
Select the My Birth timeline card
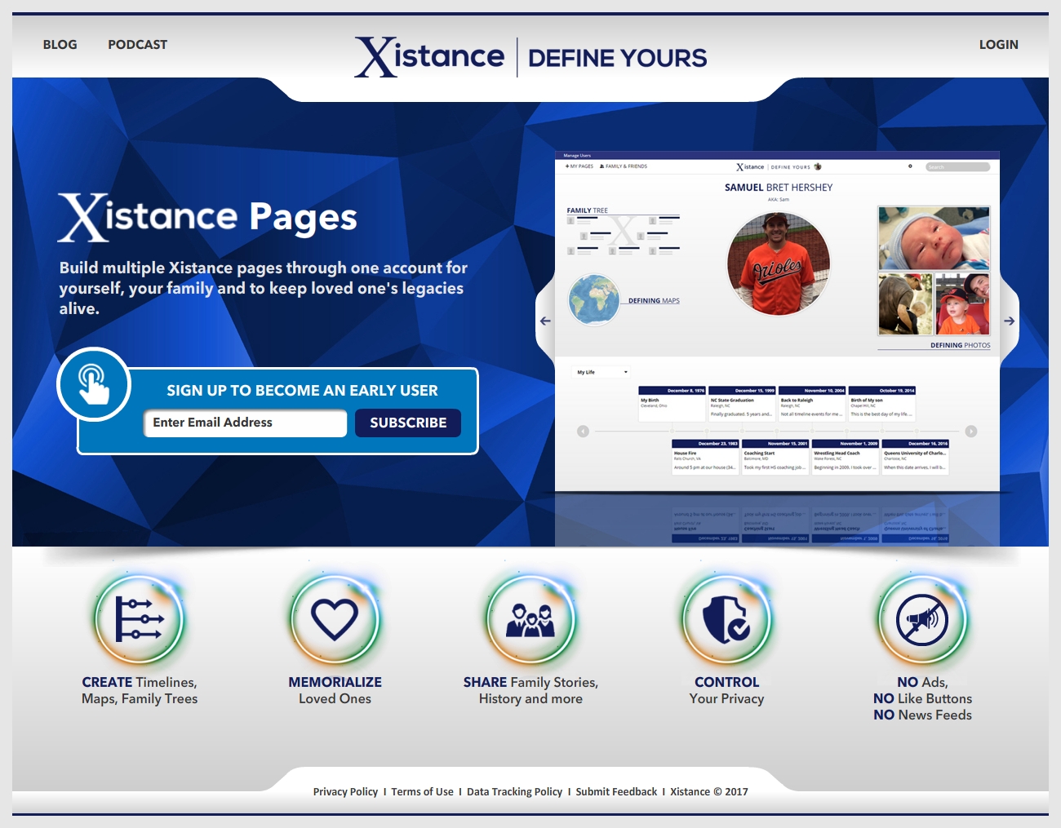tap(672, 404)
